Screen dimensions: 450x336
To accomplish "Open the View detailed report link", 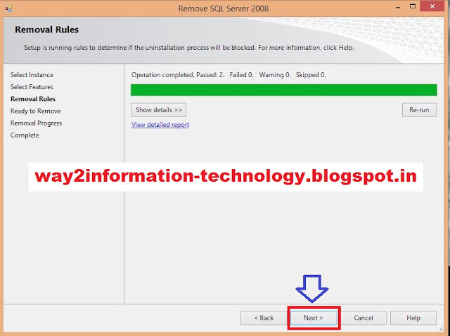I will click(160, 125).
